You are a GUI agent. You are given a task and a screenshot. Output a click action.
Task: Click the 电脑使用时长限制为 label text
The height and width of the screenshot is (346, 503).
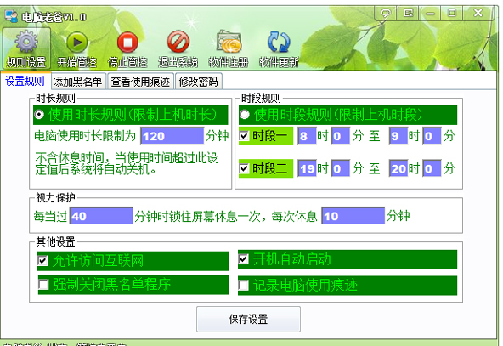pyautogui.click(x=85, y=136)
